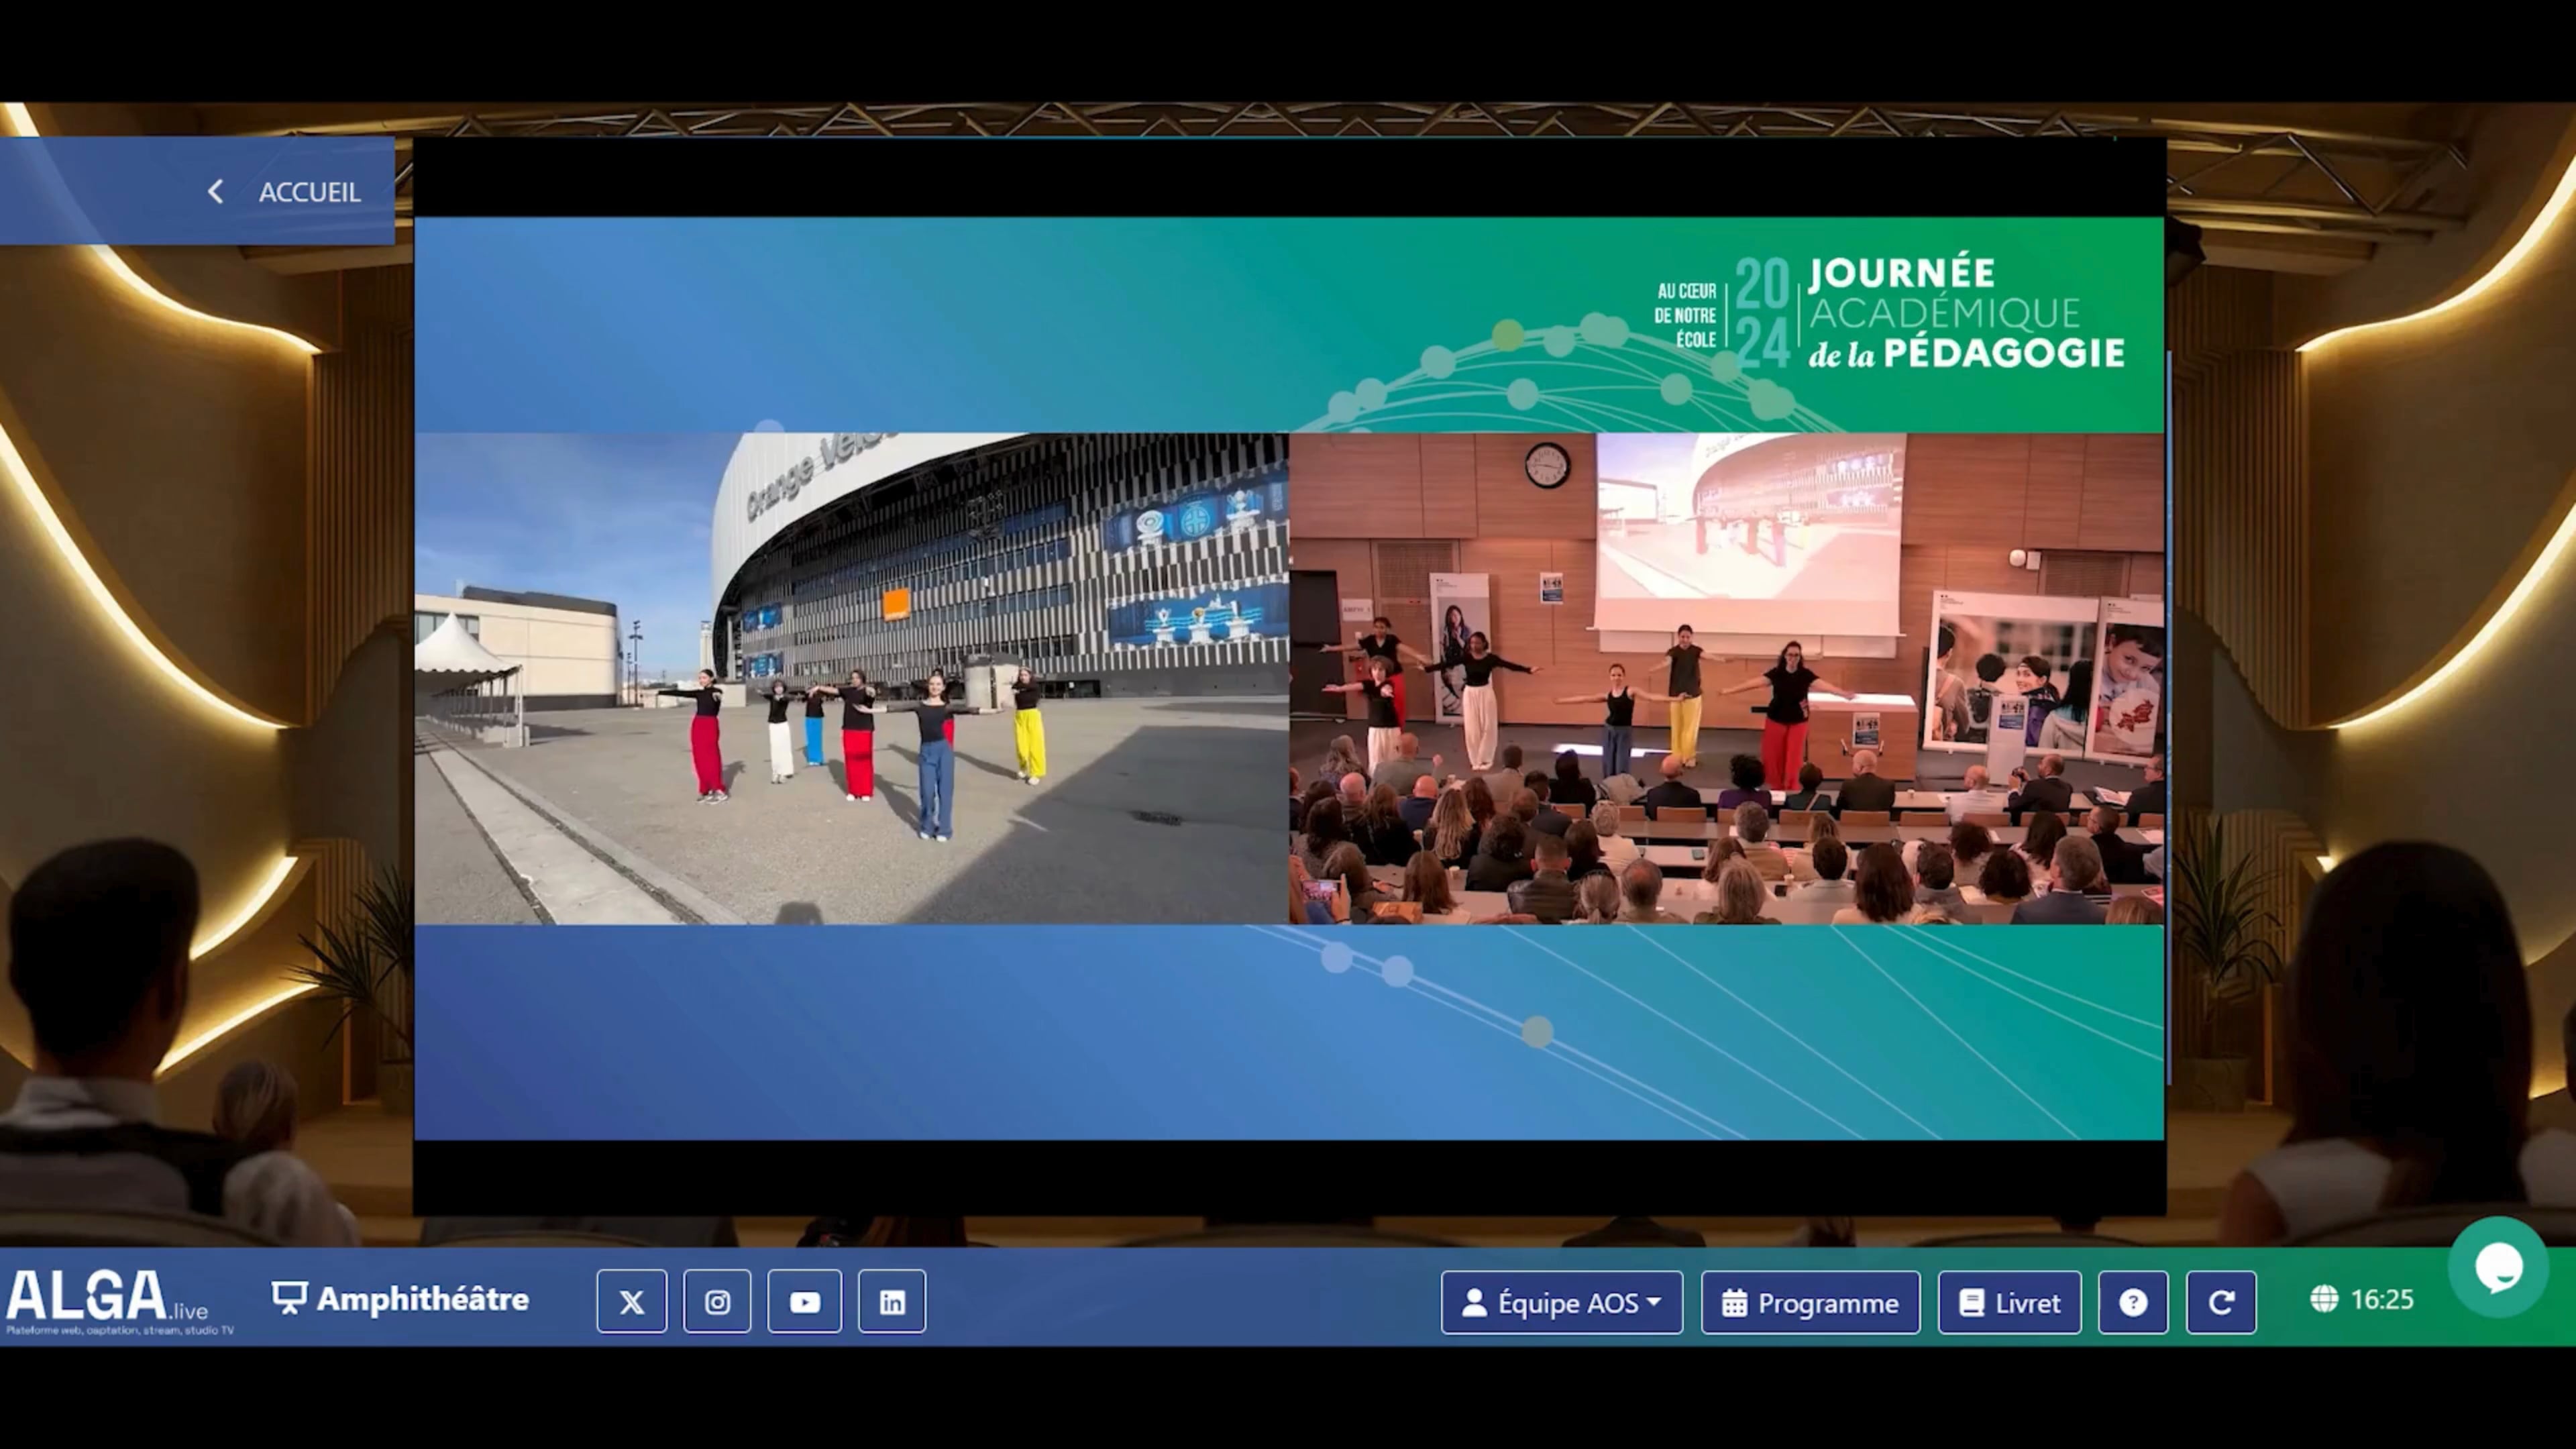Open the YouTube channel icon
The height and width of the screenshot is (1449, 2576).
[x=804, y=1302]
